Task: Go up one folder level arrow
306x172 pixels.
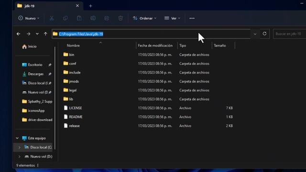Action: coord(45,34)
